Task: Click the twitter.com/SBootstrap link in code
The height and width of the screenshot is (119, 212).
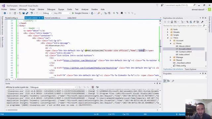Action: click(x=80, y=60)
